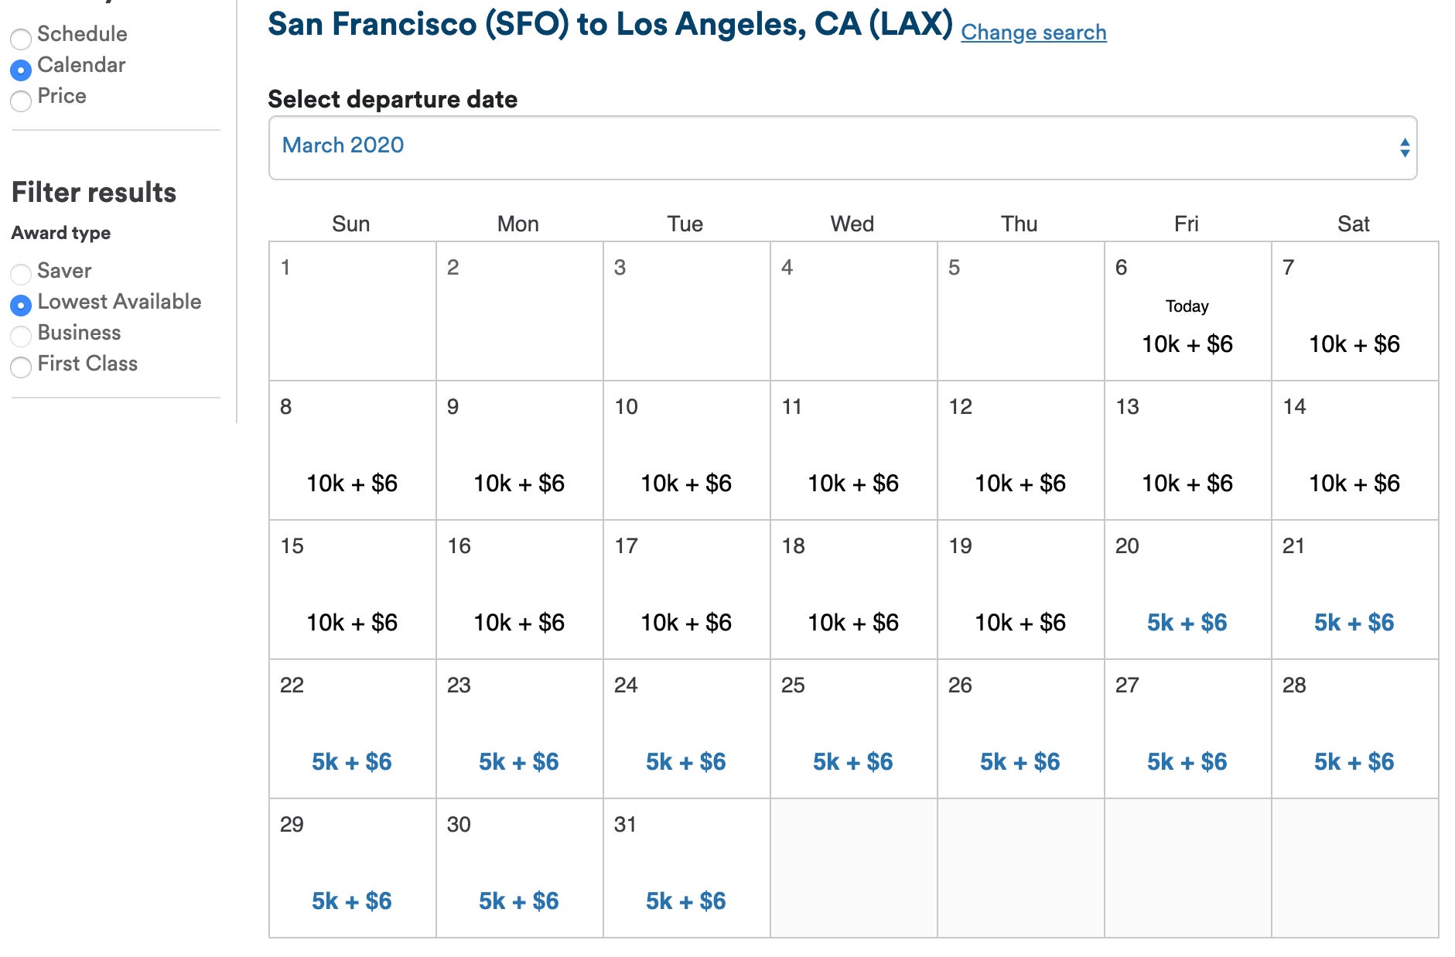Select the Calendar view radio button
1455x957 pixels.
[21, 70]
